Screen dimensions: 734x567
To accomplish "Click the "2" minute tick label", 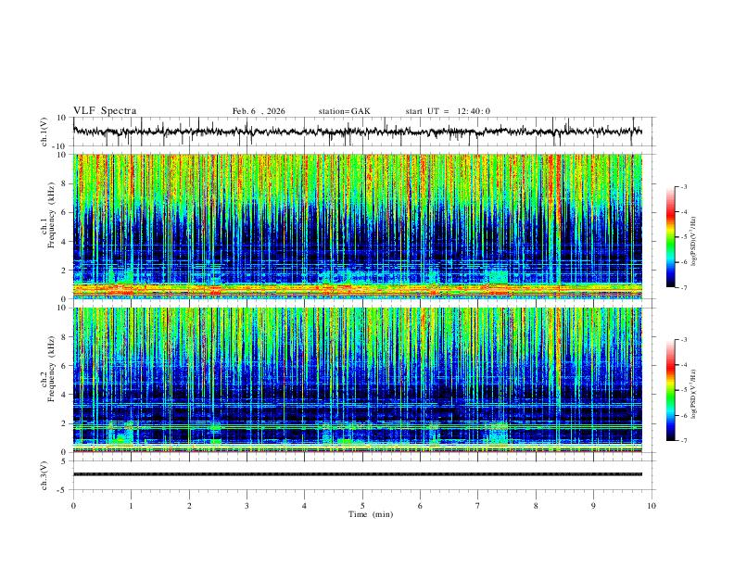I will (189, 506).
